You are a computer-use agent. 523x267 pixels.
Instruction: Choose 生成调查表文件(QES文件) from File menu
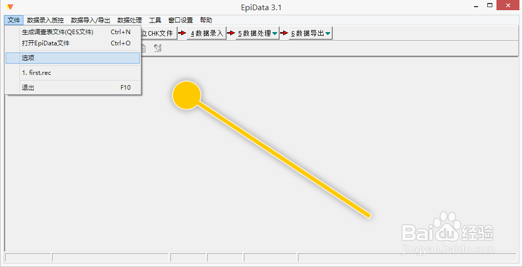pyautogui.click(x=73, y=32)
